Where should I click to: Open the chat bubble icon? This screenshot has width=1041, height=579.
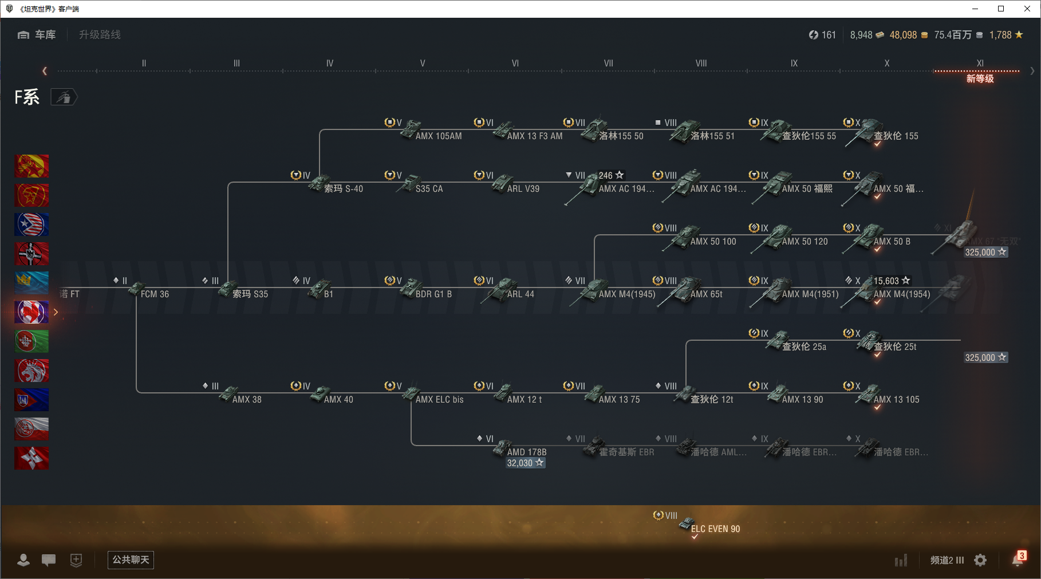coord(49,560)
